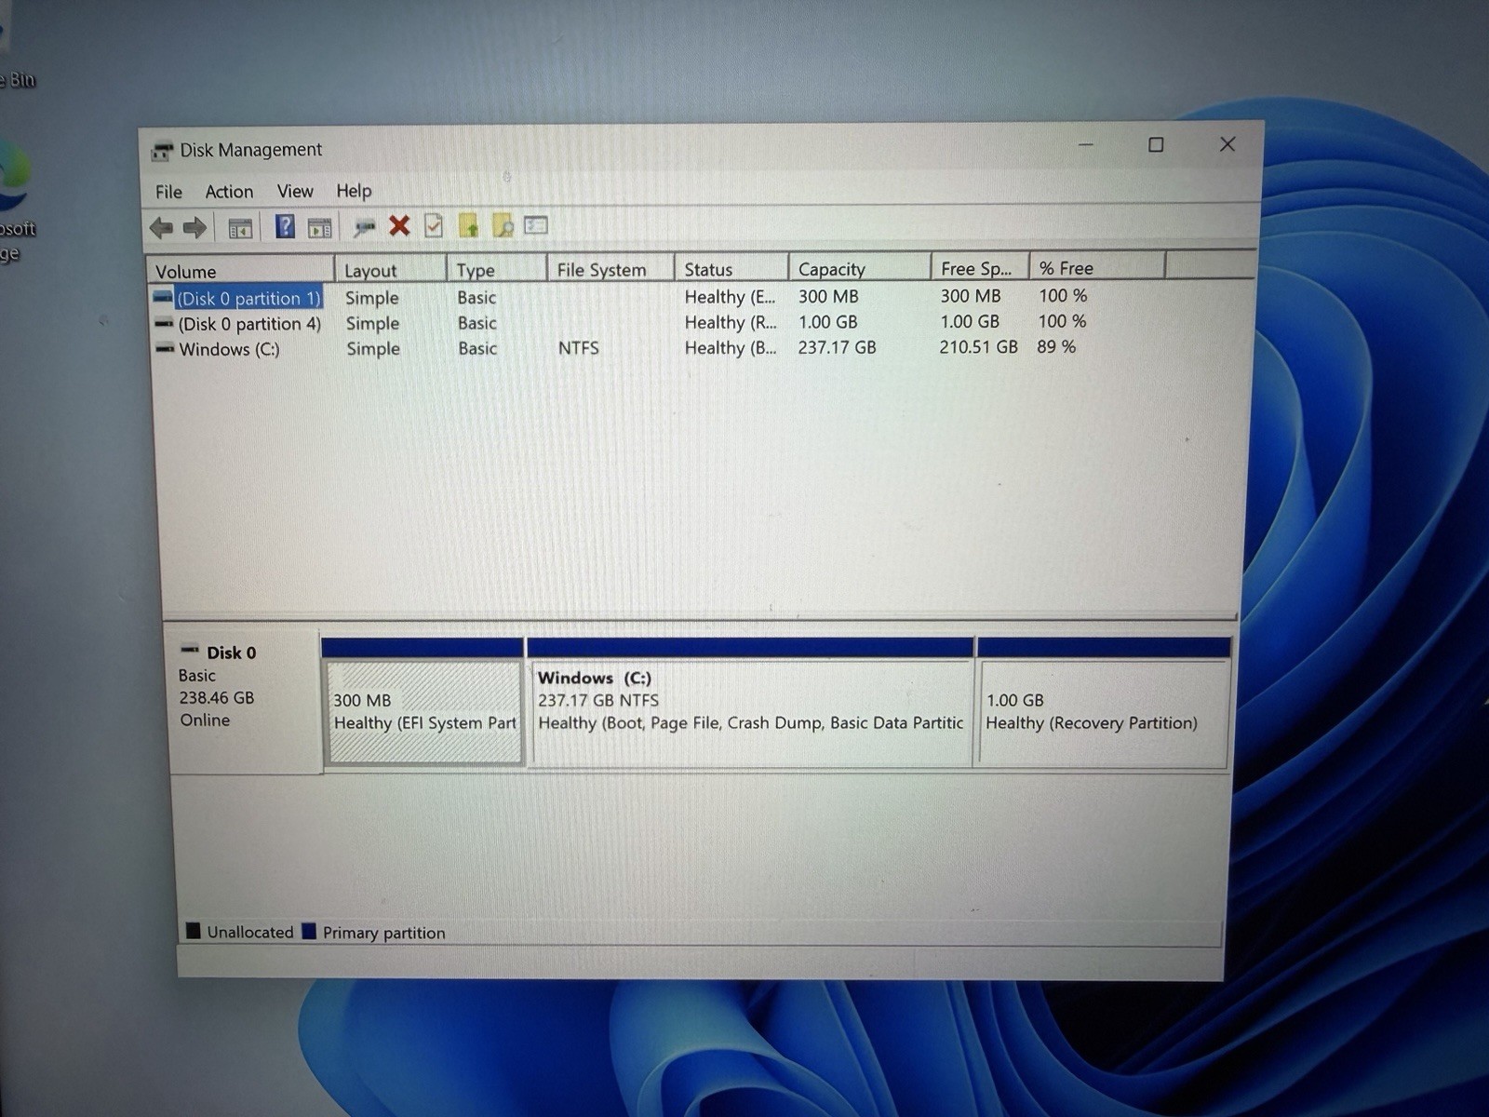Toggle the Show/Hide Action Pane icon

pyautogui.click(x=319, y=227)
